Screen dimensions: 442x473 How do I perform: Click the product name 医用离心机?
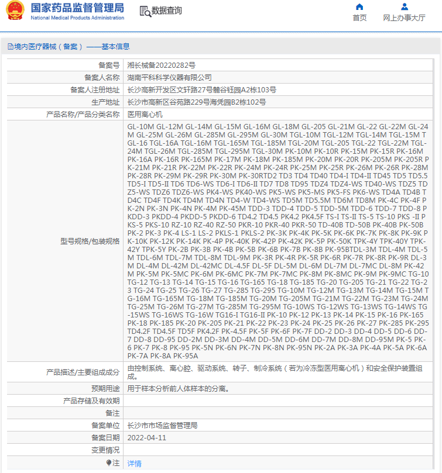[146, 114]
